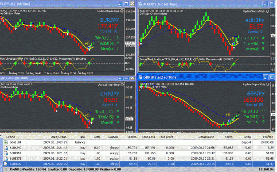This screenshot has width=277, height=172.
Task: Click the order icon of row 6104951
Action: tap(6, 153)
